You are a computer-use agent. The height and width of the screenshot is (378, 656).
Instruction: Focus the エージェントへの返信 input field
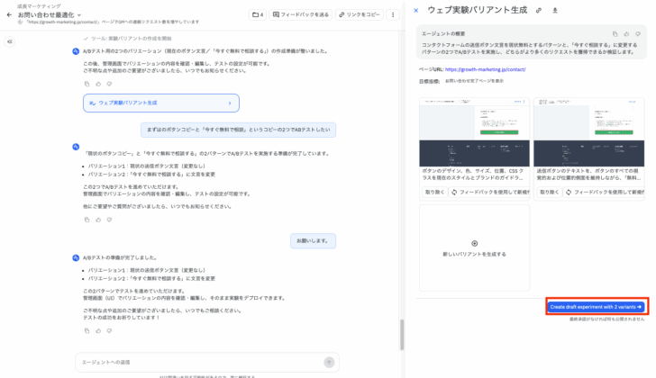(198, 362)
